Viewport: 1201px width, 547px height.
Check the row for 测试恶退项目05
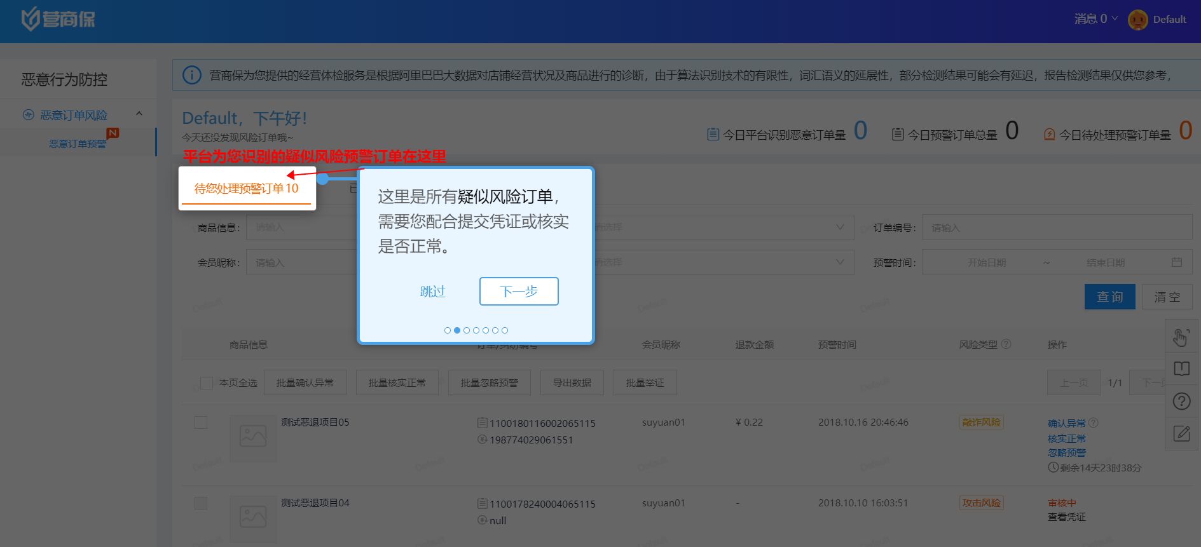coord(201,422)
